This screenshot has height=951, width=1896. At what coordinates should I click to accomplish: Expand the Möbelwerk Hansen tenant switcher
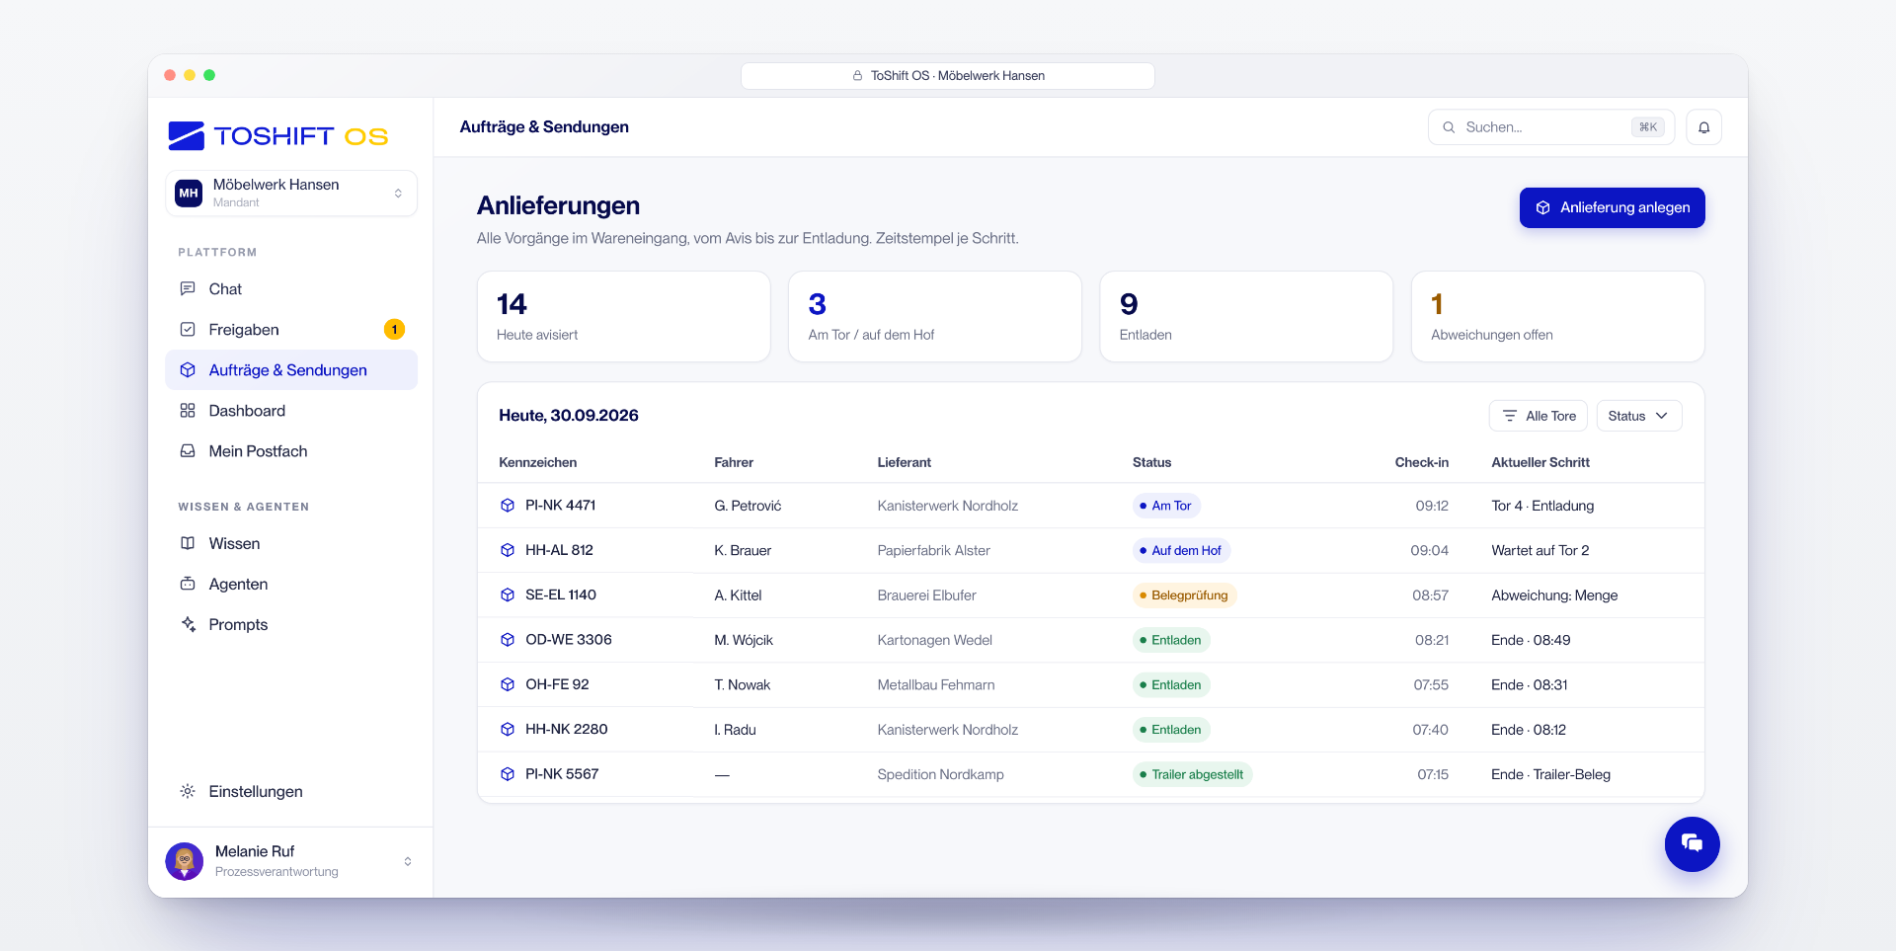click(291, 193)
